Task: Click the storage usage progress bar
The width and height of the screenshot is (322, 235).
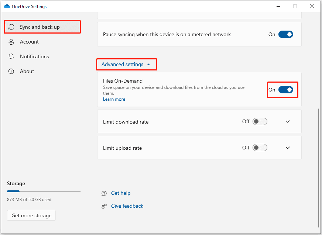Action: coord(44,191)
